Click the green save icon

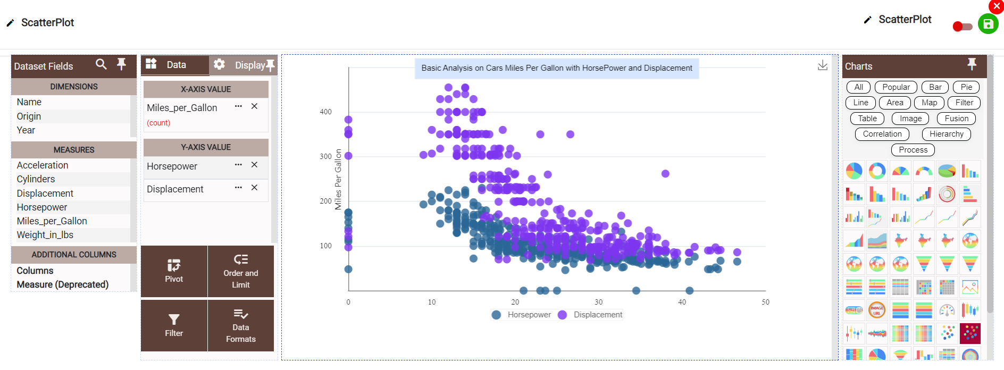[x=988, y=24]
